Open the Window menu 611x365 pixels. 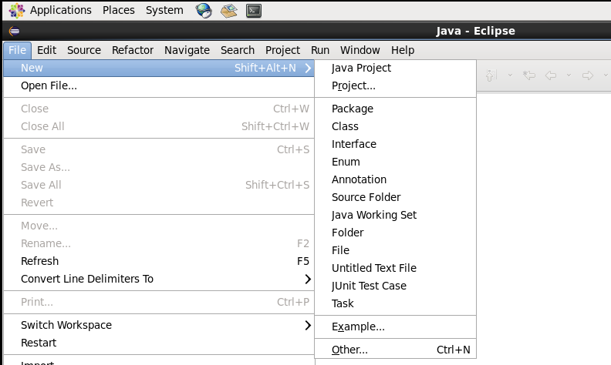[360, 50]
